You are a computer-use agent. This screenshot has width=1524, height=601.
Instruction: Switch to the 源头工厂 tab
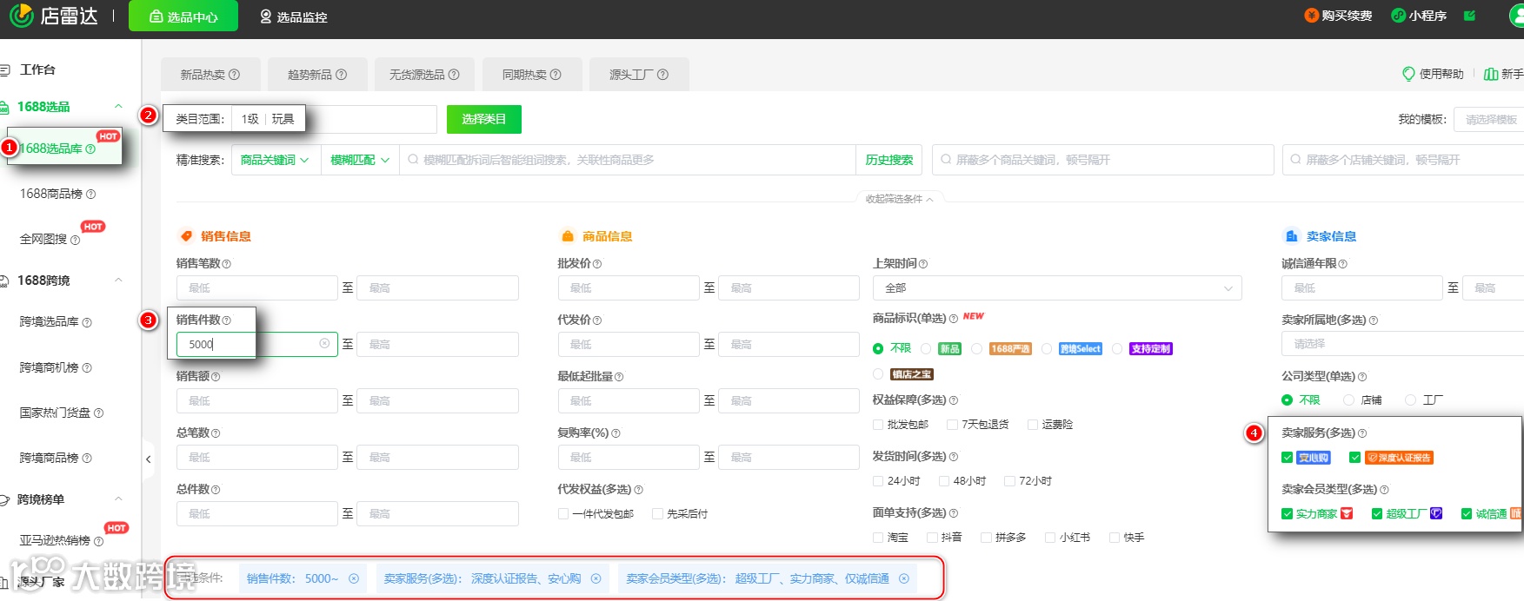coord(639,75)
